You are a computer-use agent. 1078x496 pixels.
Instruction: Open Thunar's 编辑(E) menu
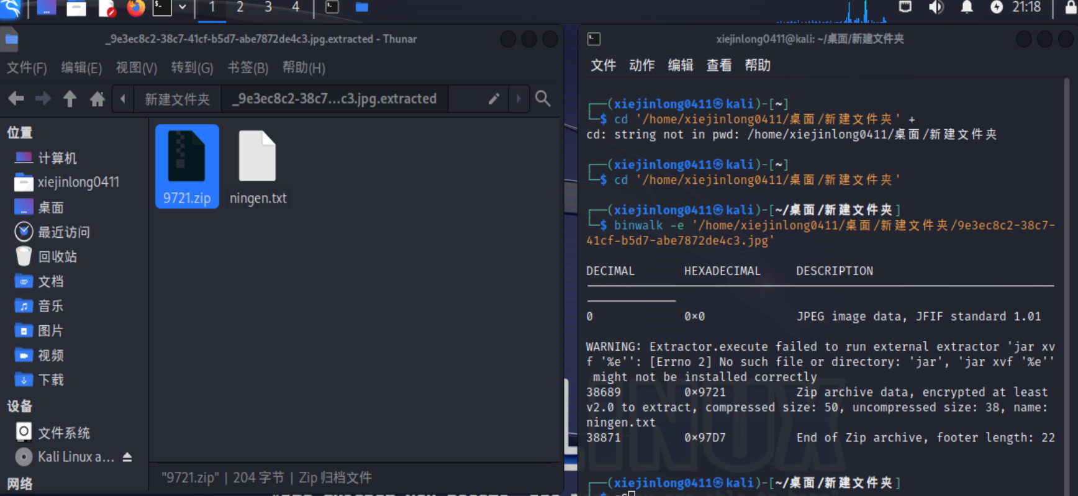click(x=81, y=68)
